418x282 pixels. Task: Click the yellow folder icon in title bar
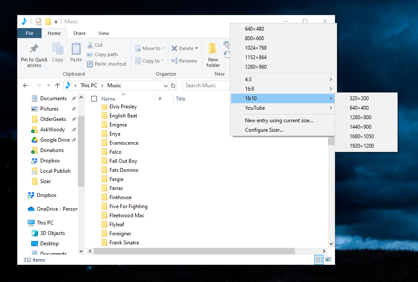pyautogui.click(x=48, y=21)
